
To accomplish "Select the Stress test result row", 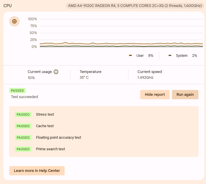I will tap(104, 114).
